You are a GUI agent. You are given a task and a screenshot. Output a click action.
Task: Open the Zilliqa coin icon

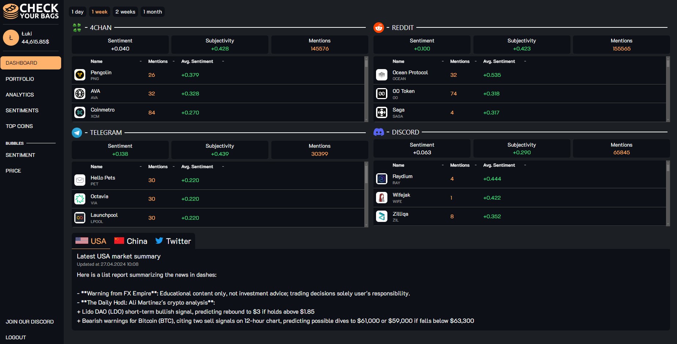(x=382, y=216)
